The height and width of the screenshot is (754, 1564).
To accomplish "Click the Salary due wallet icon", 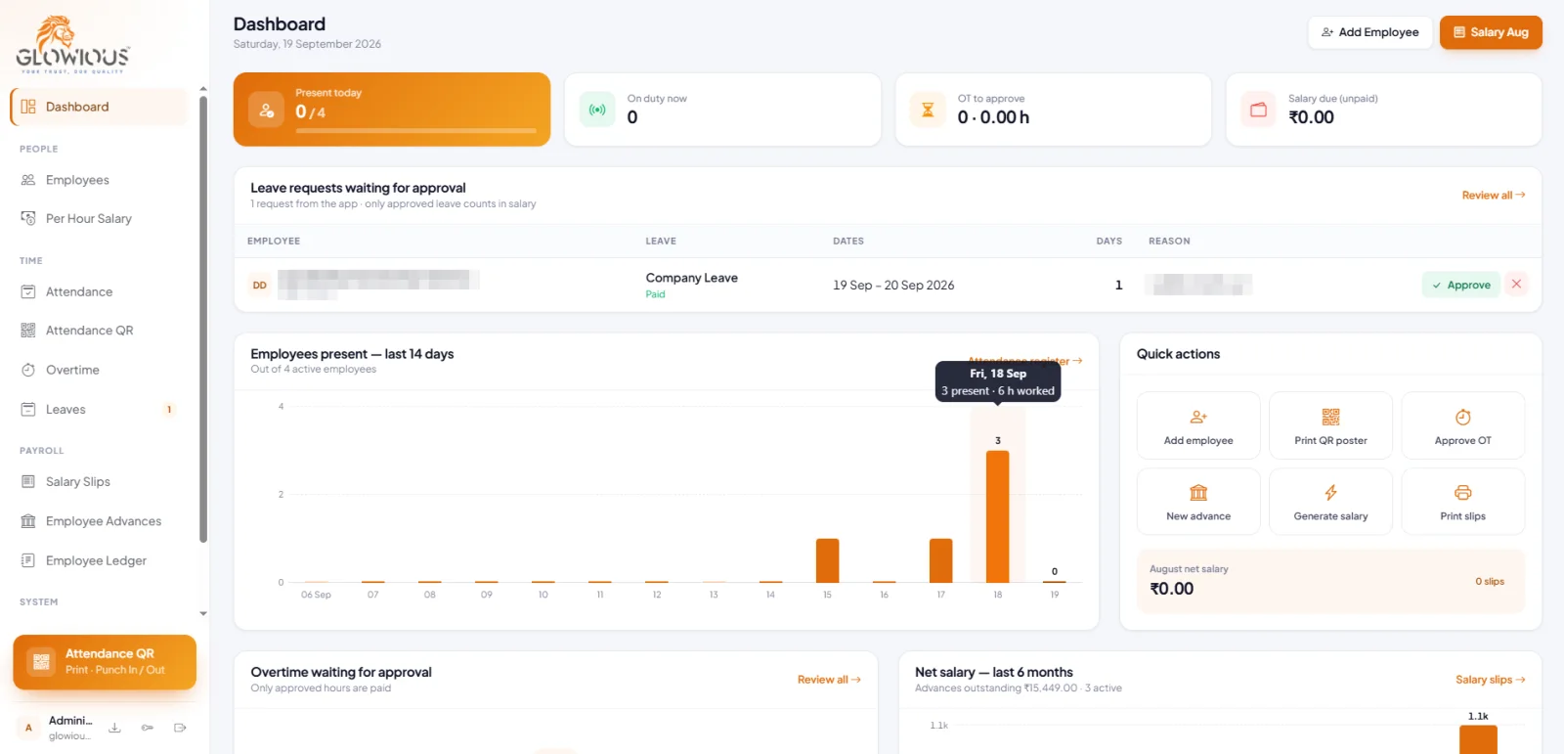I will (x=1258, y=110).
